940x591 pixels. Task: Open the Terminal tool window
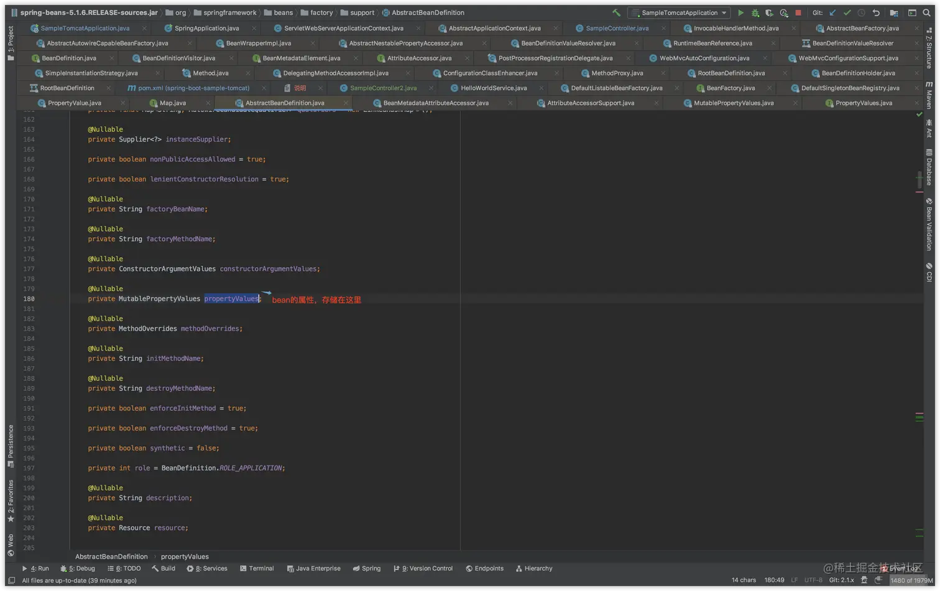[x=257, y=568]
